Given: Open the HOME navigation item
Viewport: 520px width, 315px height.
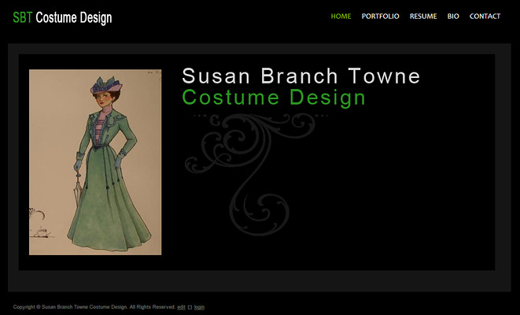Looking at the screenshot, I should (341, 17).
